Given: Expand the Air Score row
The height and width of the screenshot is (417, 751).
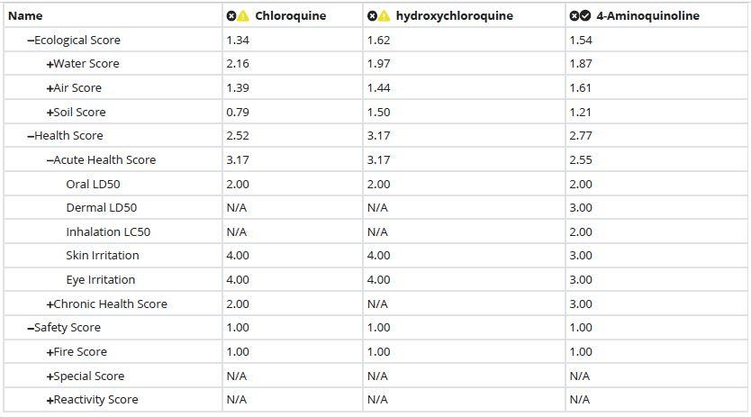Looking at the screenshot, I should (50, 88).
